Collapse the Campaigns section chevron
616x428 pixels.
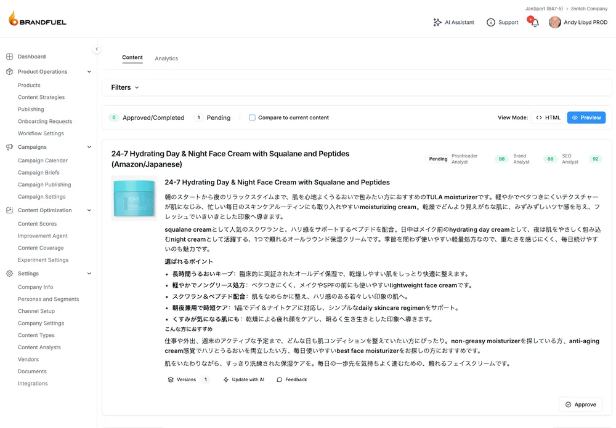click(89, 147)
